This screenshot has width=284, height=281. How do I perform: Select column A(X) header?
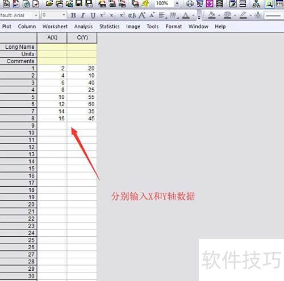[x=52, y=37]
